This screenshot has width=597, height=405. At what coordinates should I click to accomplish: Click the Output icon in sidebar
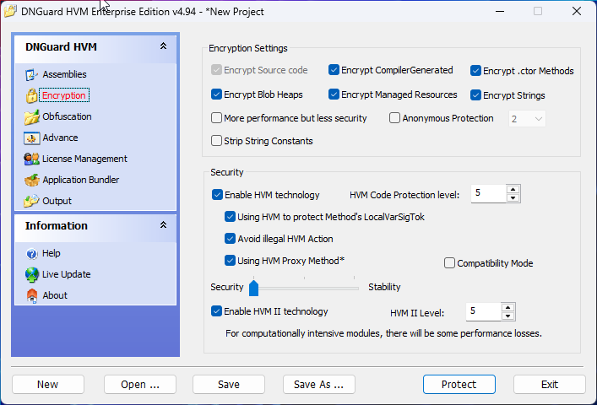coord(32,202)
